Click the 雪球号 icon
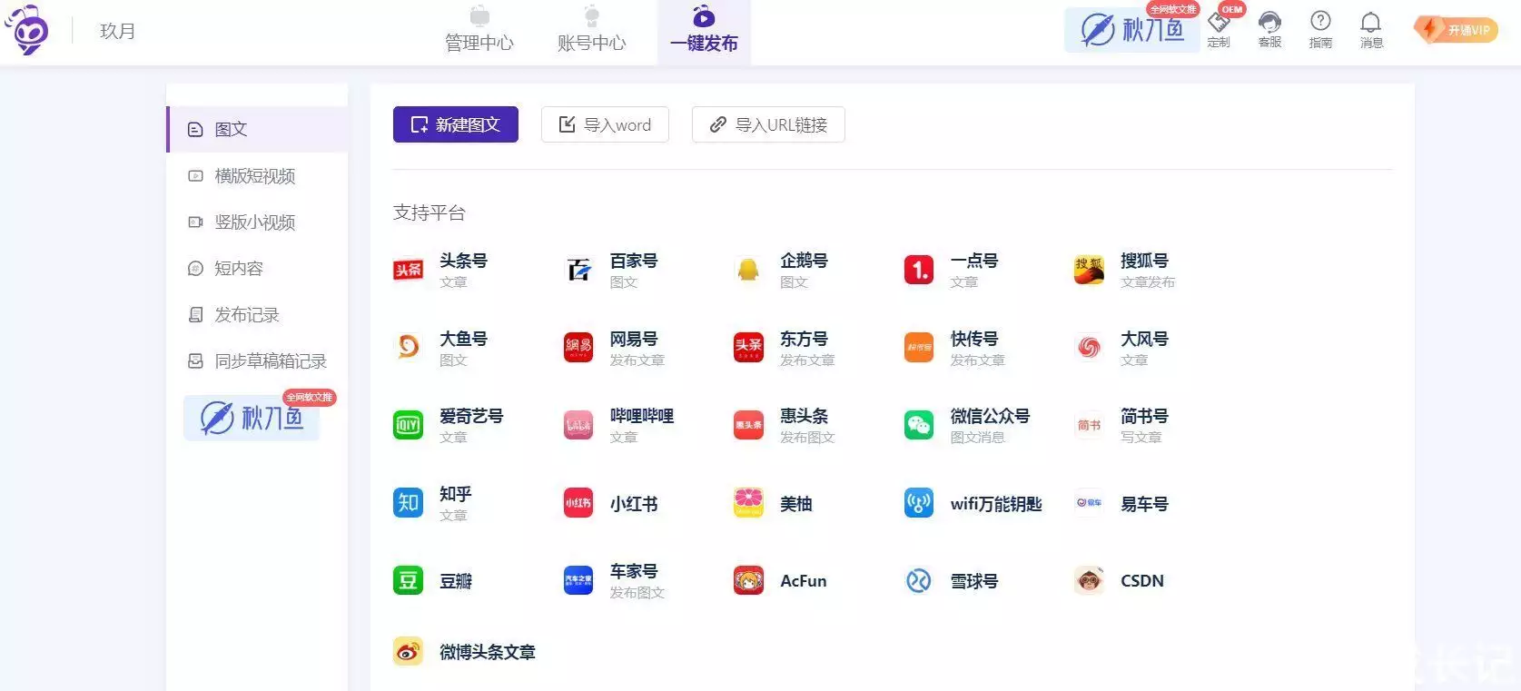The width and height of the screenshot is (1521, 691). pos(919,580)
